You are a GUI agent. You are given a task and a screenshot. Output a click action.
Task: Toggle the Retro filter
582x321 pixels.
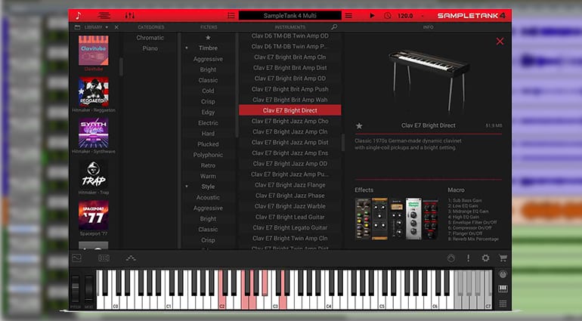[x=208, y=165]
